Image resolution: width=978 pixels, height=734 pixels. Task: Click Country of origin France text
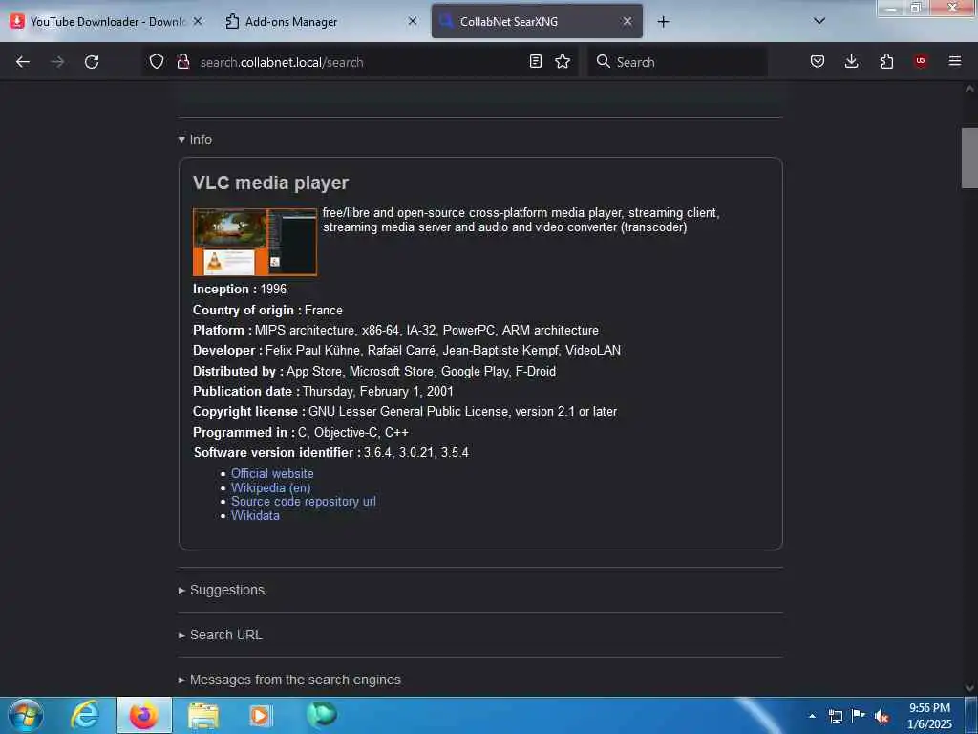267,311
